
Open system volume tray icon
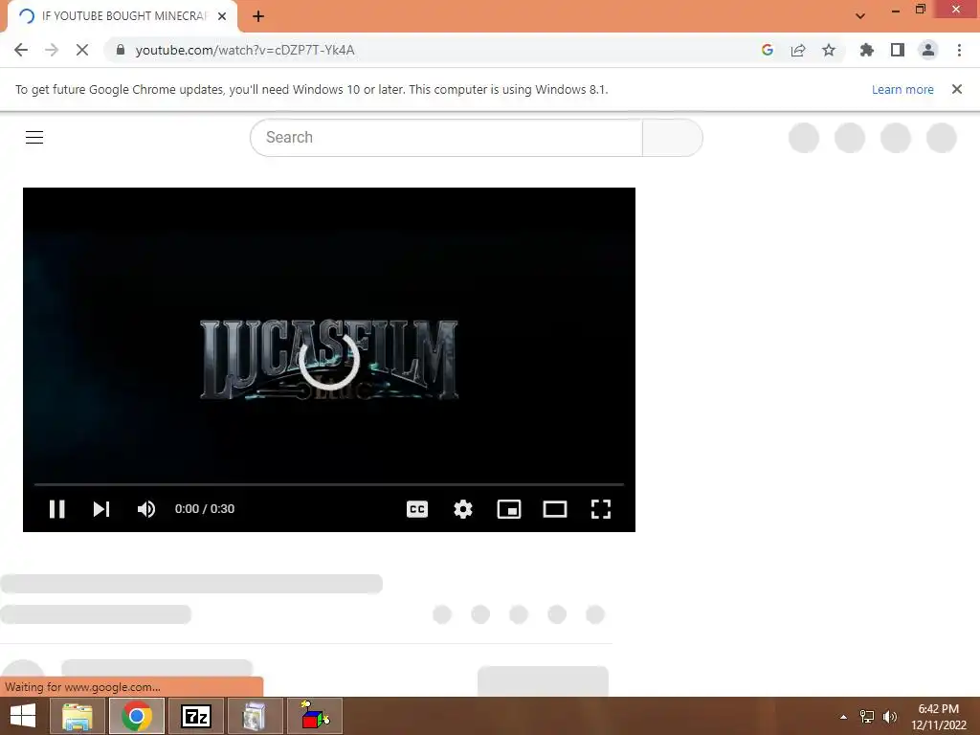point(890,717)
